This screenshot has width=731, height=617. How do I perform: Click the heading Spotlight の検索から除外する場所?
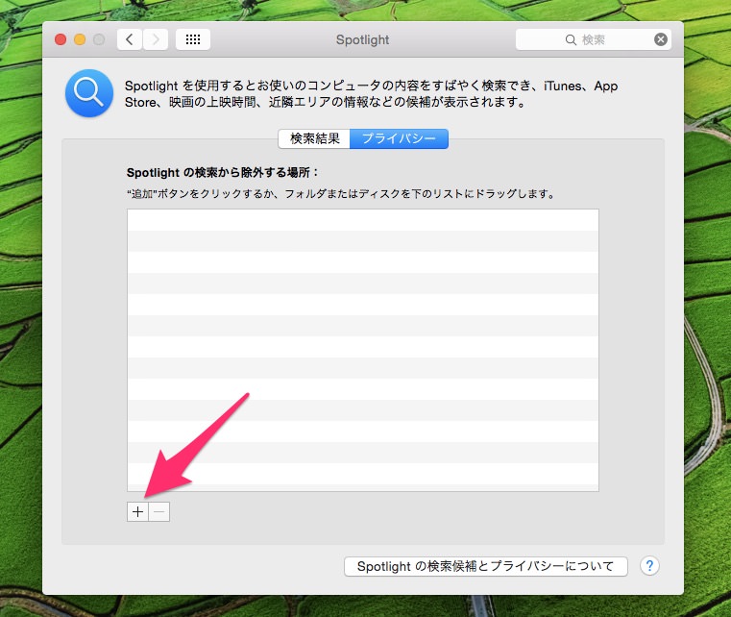point(223,173)
